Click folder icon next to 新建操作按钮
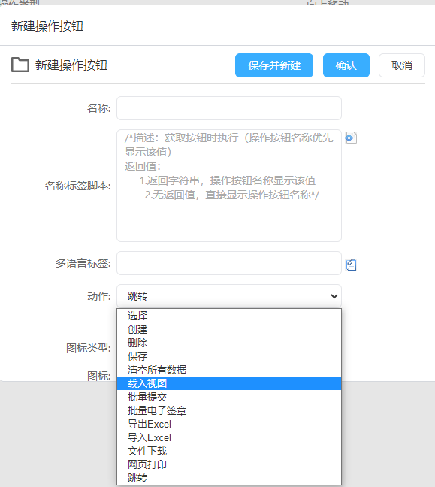 pyautogui.click(x=20, y=65)
